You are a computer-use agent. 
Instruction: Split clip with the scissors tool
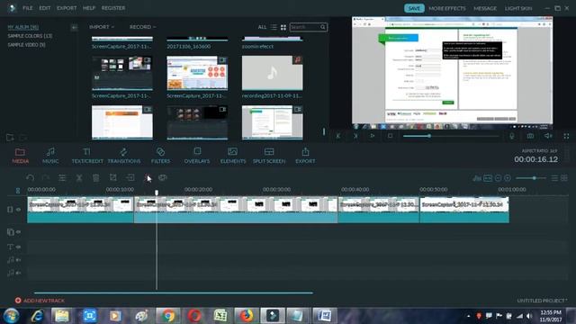point(79,178)
